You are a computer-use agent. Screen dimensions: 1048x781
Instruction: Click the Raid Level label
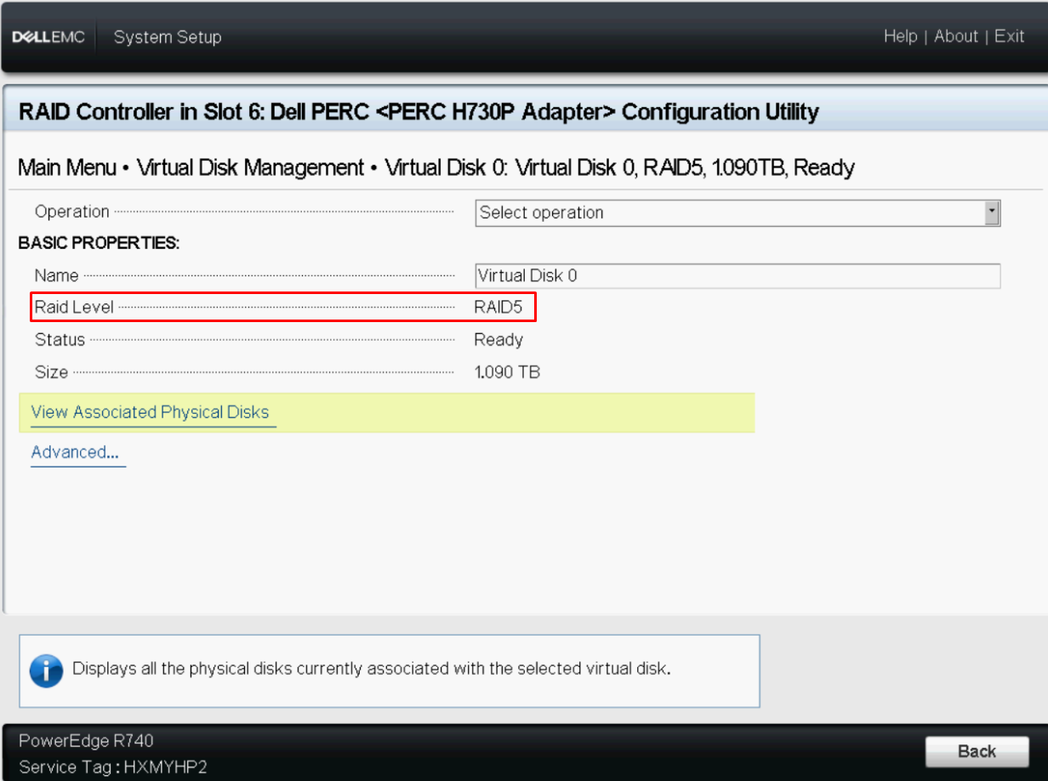74,307
